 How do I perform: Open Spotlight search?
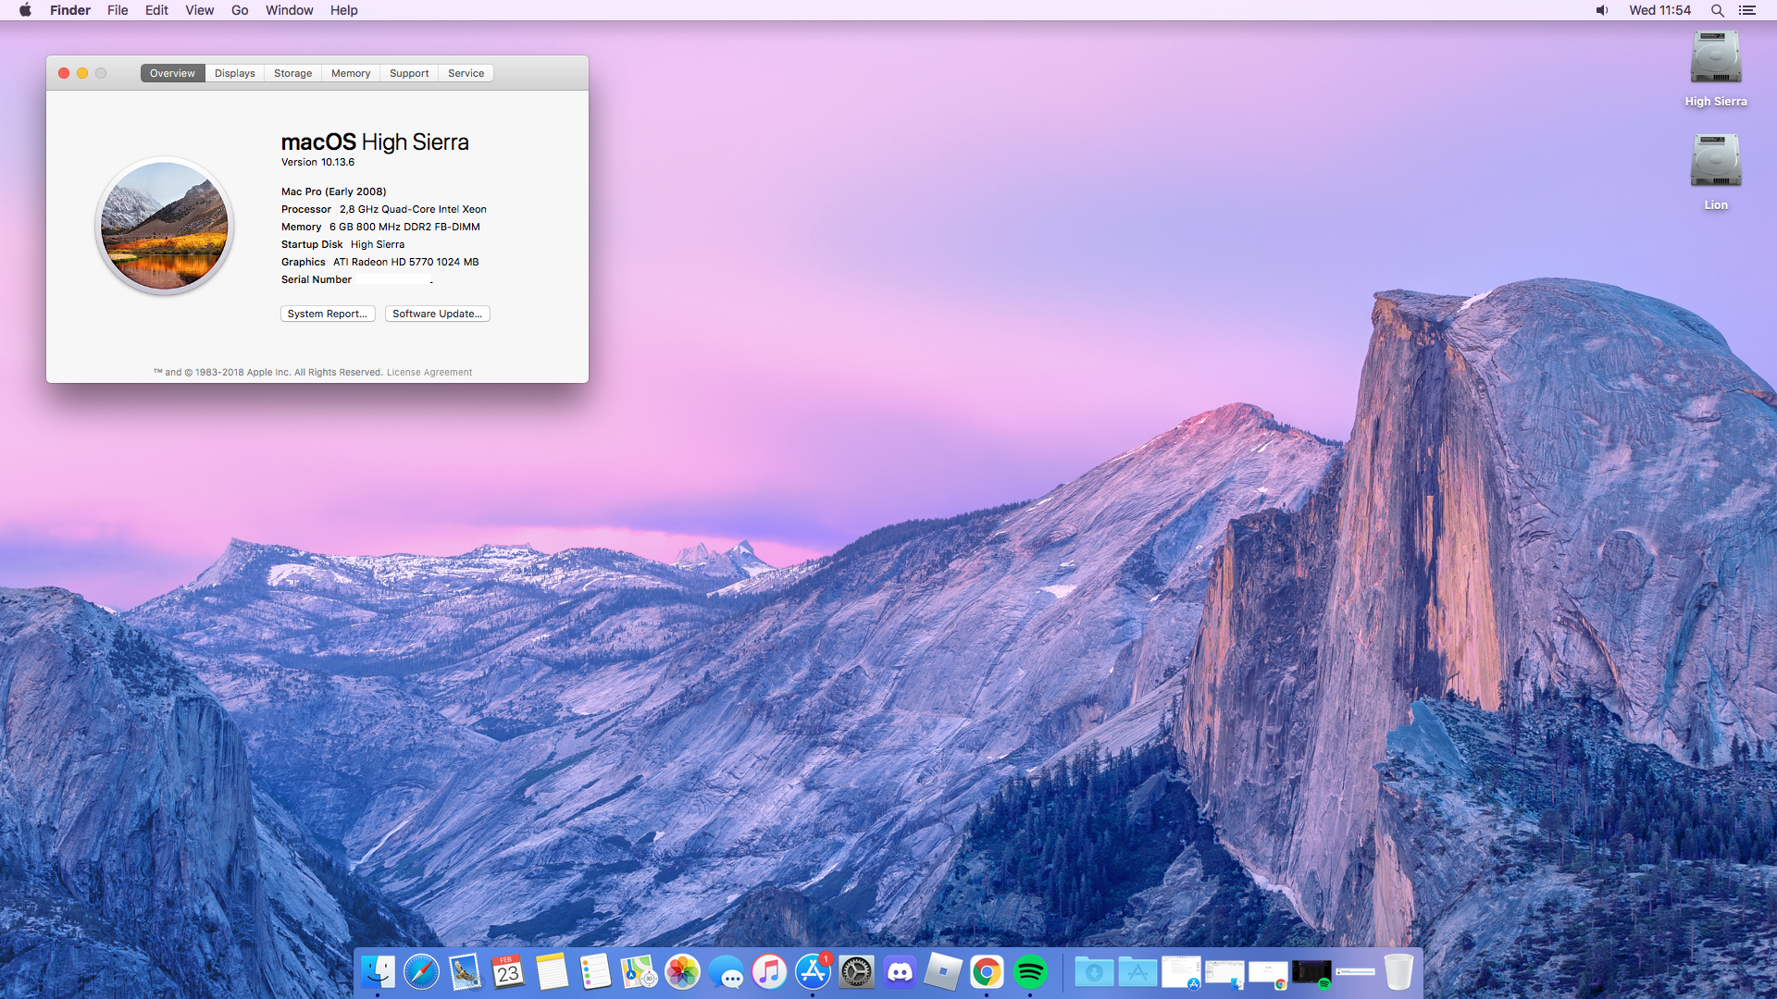[x=1717, y=10]
